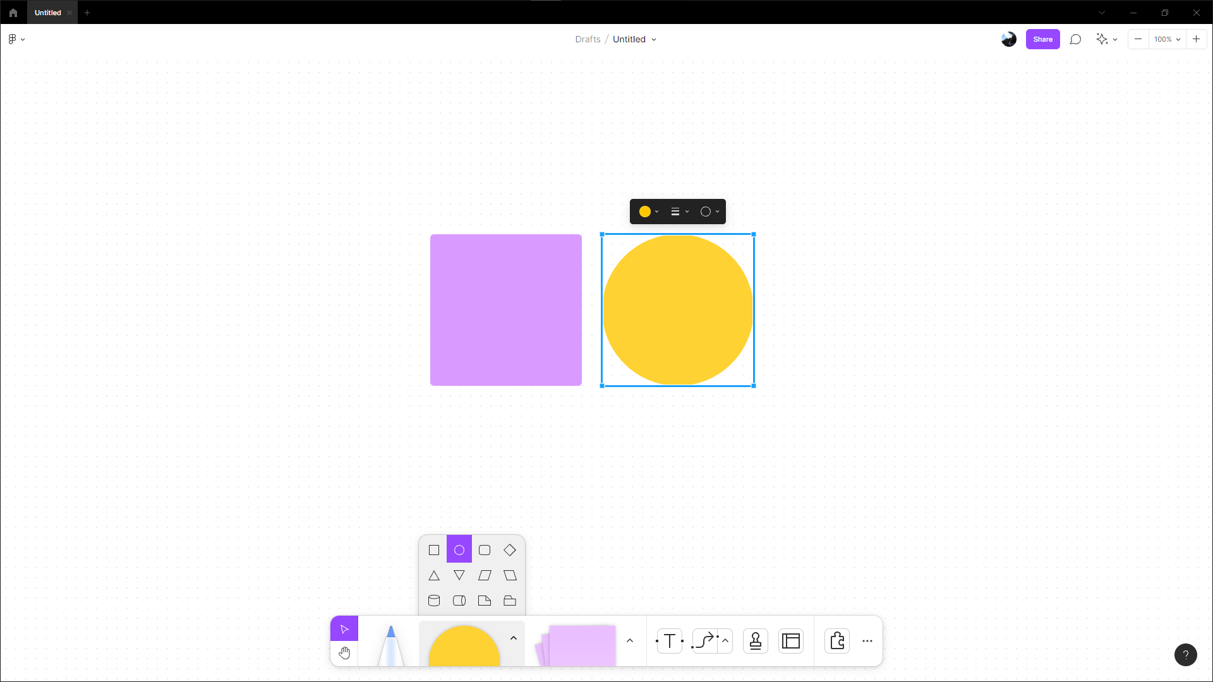Click the Share button
This screenshot has width=1213, height=682.
click(1042, 39)
